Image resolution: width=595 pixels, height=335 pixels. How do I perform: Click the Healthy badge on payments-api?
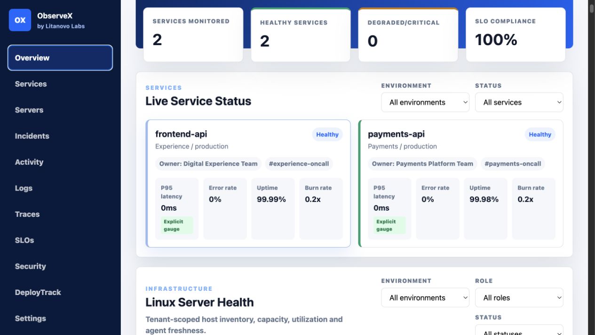coord(540,135)
